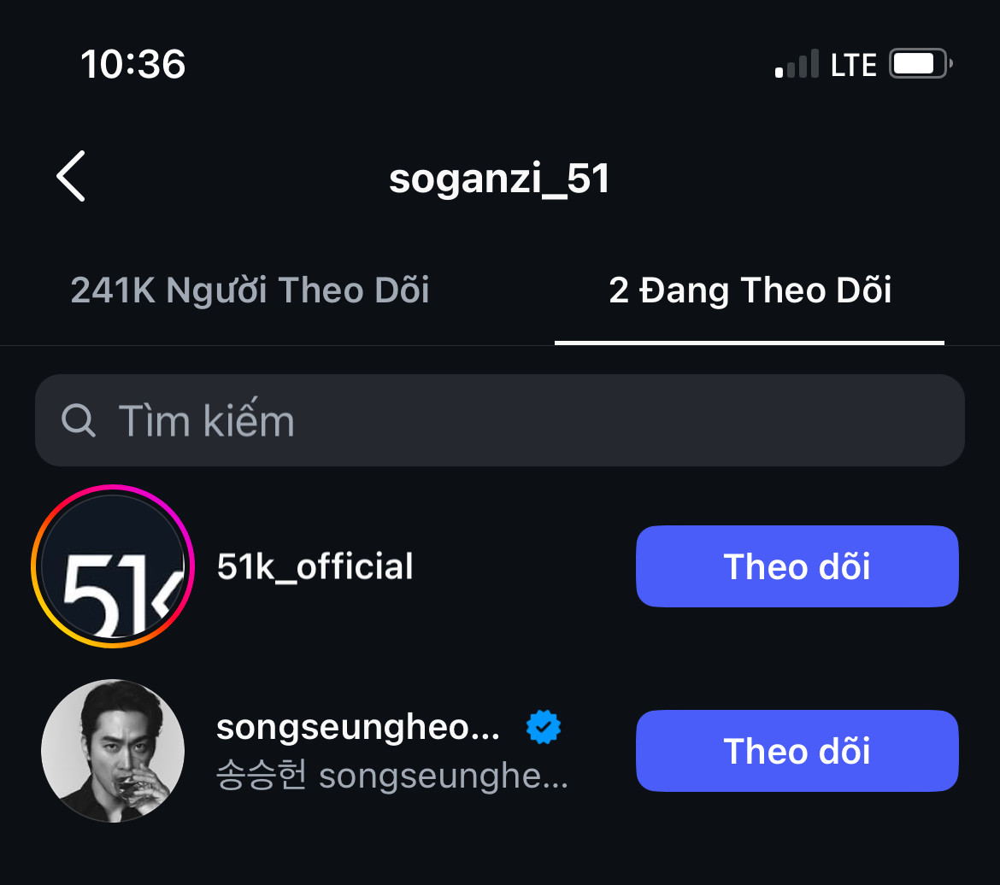Screen dimensions: 1000x885
Task: Click the magnifying glass search icon
Action: [x=79, y=420]
